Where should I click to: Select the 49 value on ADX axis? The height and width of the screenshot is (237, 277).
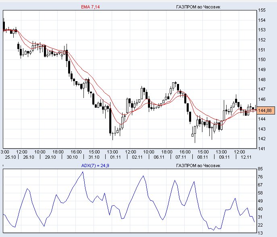tap(260, 201)
